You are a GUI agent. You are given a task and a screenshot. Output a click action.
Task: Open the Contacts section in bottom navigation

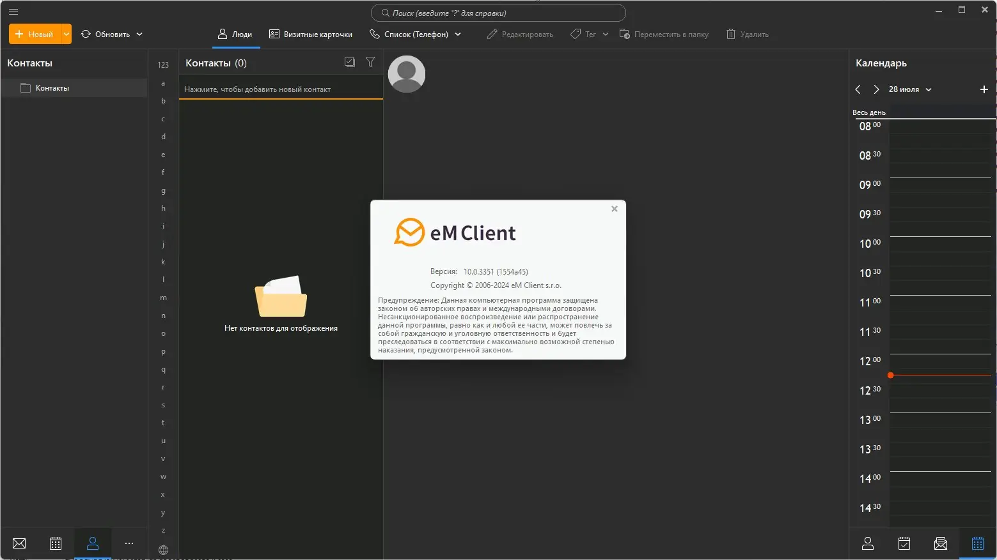(x=93, y=543)
